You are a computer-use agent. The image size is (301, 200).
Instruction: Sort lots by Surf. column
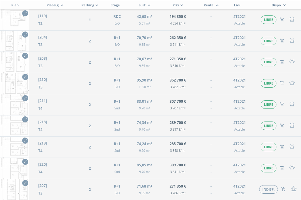point(144,5)
